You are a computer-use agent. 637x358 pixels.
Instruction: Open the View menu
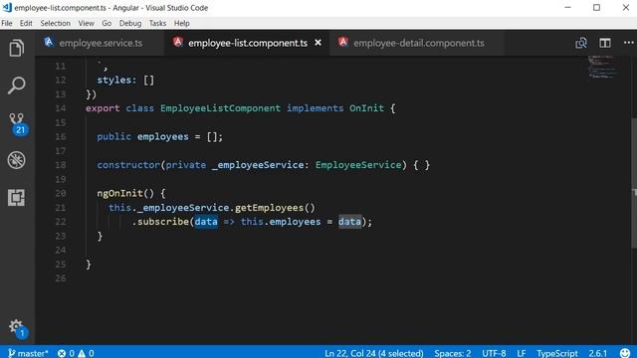click(87, 23)
